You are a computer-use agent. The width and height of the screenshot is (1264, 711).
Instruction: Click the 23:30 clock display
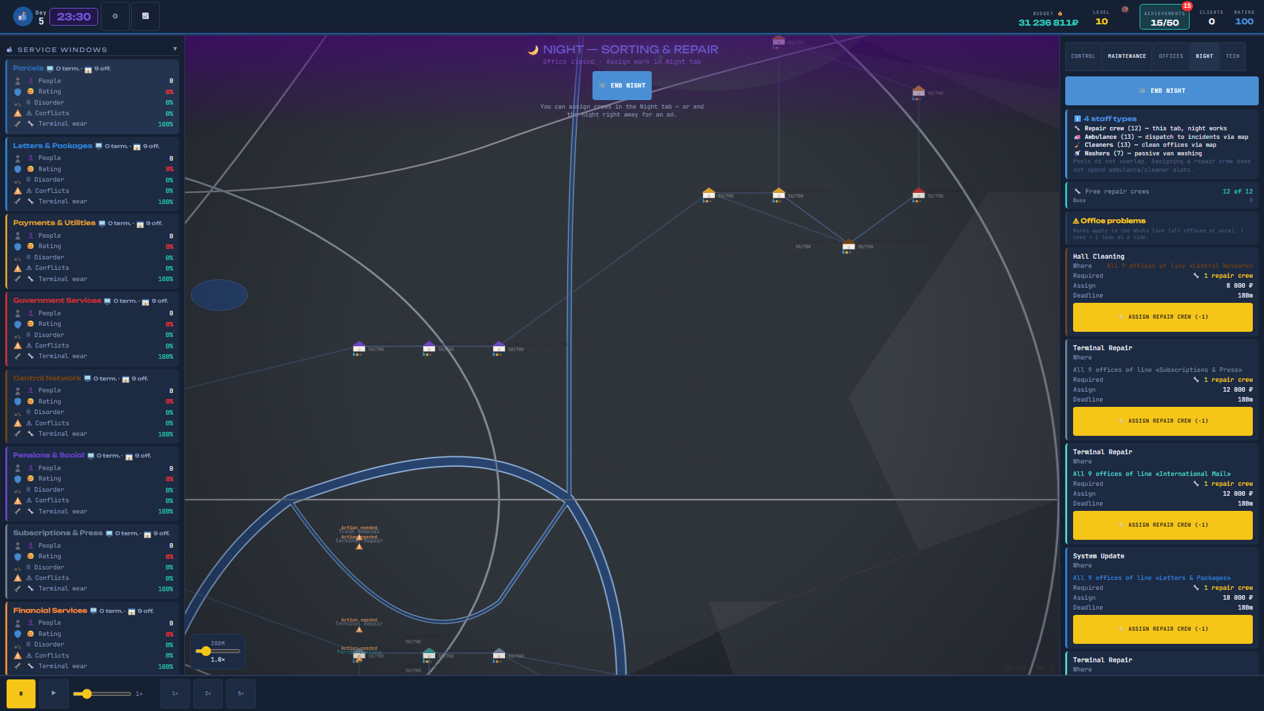(74, 16)
